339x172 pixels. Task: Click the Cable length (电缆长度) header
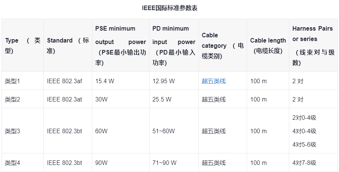click(x=268, y=46)
